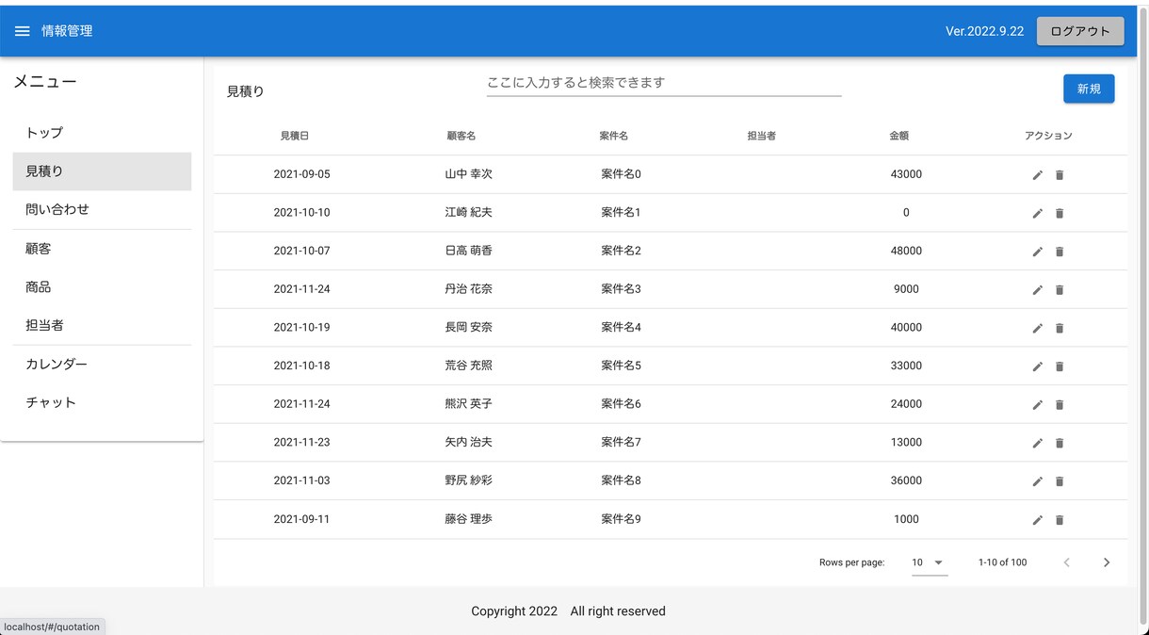Screen dimensions: 1149x635
Task: Click the 案件名 column header
Action: coord(614,136)
